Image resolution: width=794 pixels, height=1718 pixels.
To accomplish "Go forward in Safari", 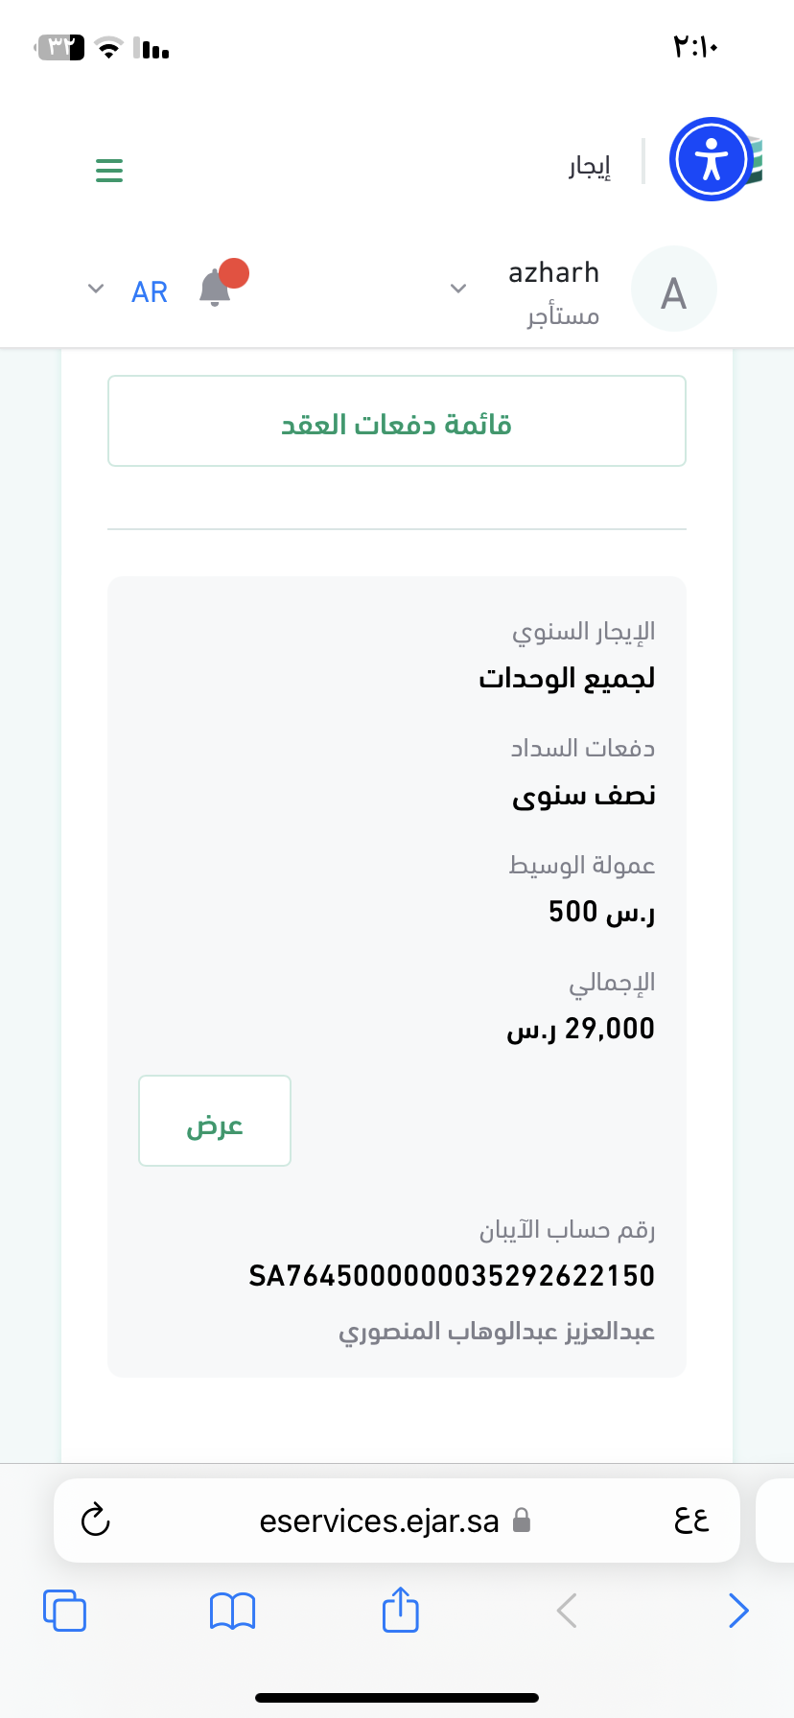I will tap(737, 1610).
